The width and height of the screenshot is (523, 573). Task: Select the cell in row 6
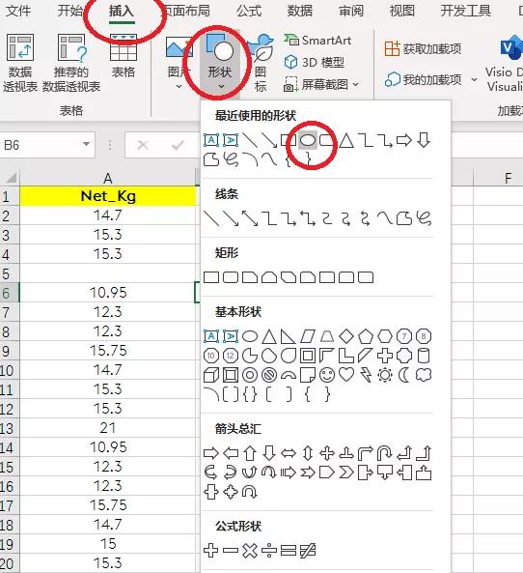coord(108,293)
